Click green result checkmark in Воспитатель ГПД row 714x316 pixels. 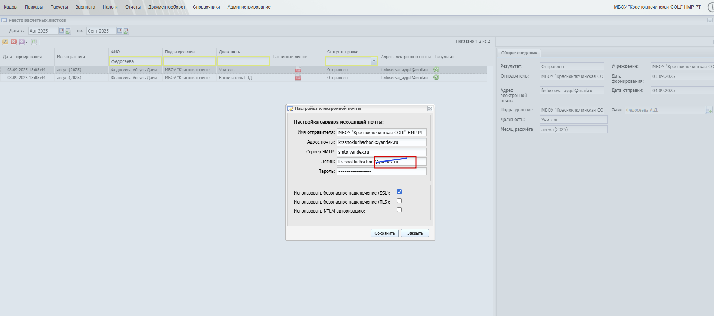[436, 78]
